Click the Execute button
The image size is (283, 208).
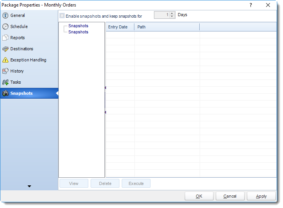coord(136,183)
